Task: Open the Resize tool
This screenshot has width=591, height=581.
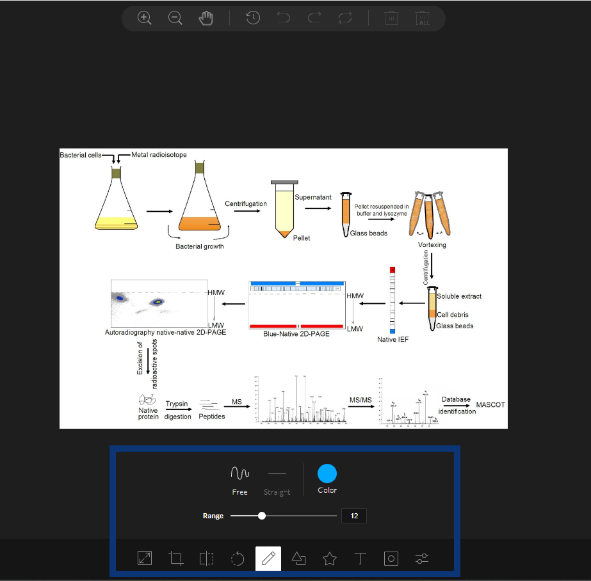Action: (x=144, y=558)
